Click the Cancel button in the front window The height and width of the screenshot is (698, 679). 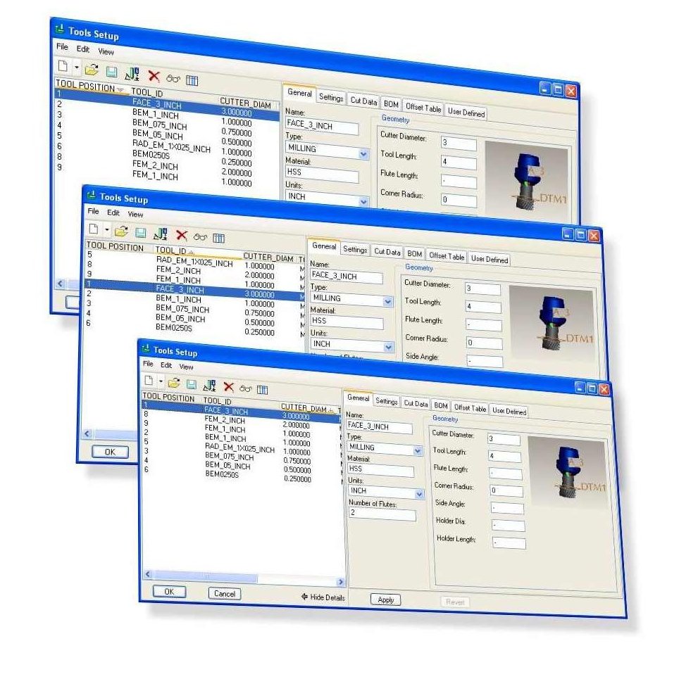(224, 593)
